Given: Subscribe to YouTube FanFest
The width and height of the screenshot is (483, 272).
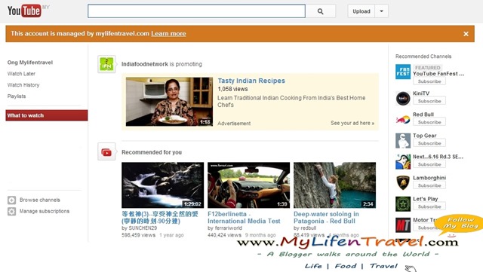Looking at the screenshot, I should click(x=429, y=81).
